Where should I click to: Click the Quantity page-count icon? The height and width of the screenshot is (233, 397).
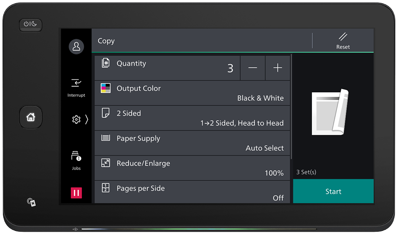click(x=106, y=63)
